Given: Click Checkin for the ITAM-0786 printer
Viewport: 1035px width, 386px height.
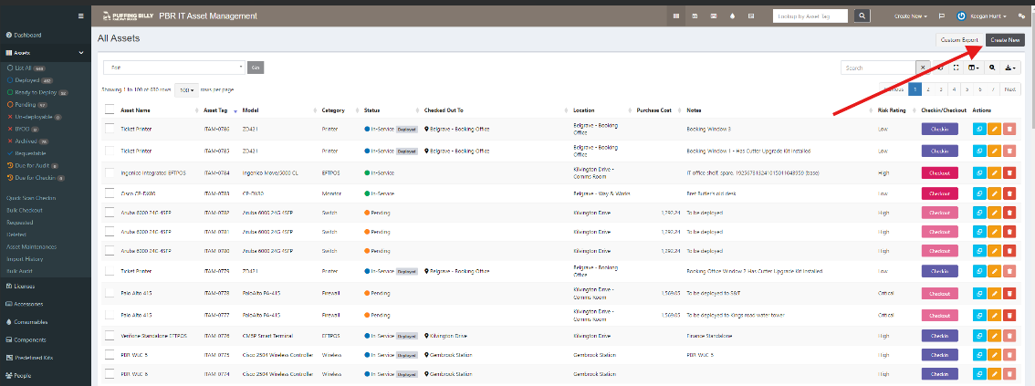Looking at the screenshot, I should coord(939,130).
